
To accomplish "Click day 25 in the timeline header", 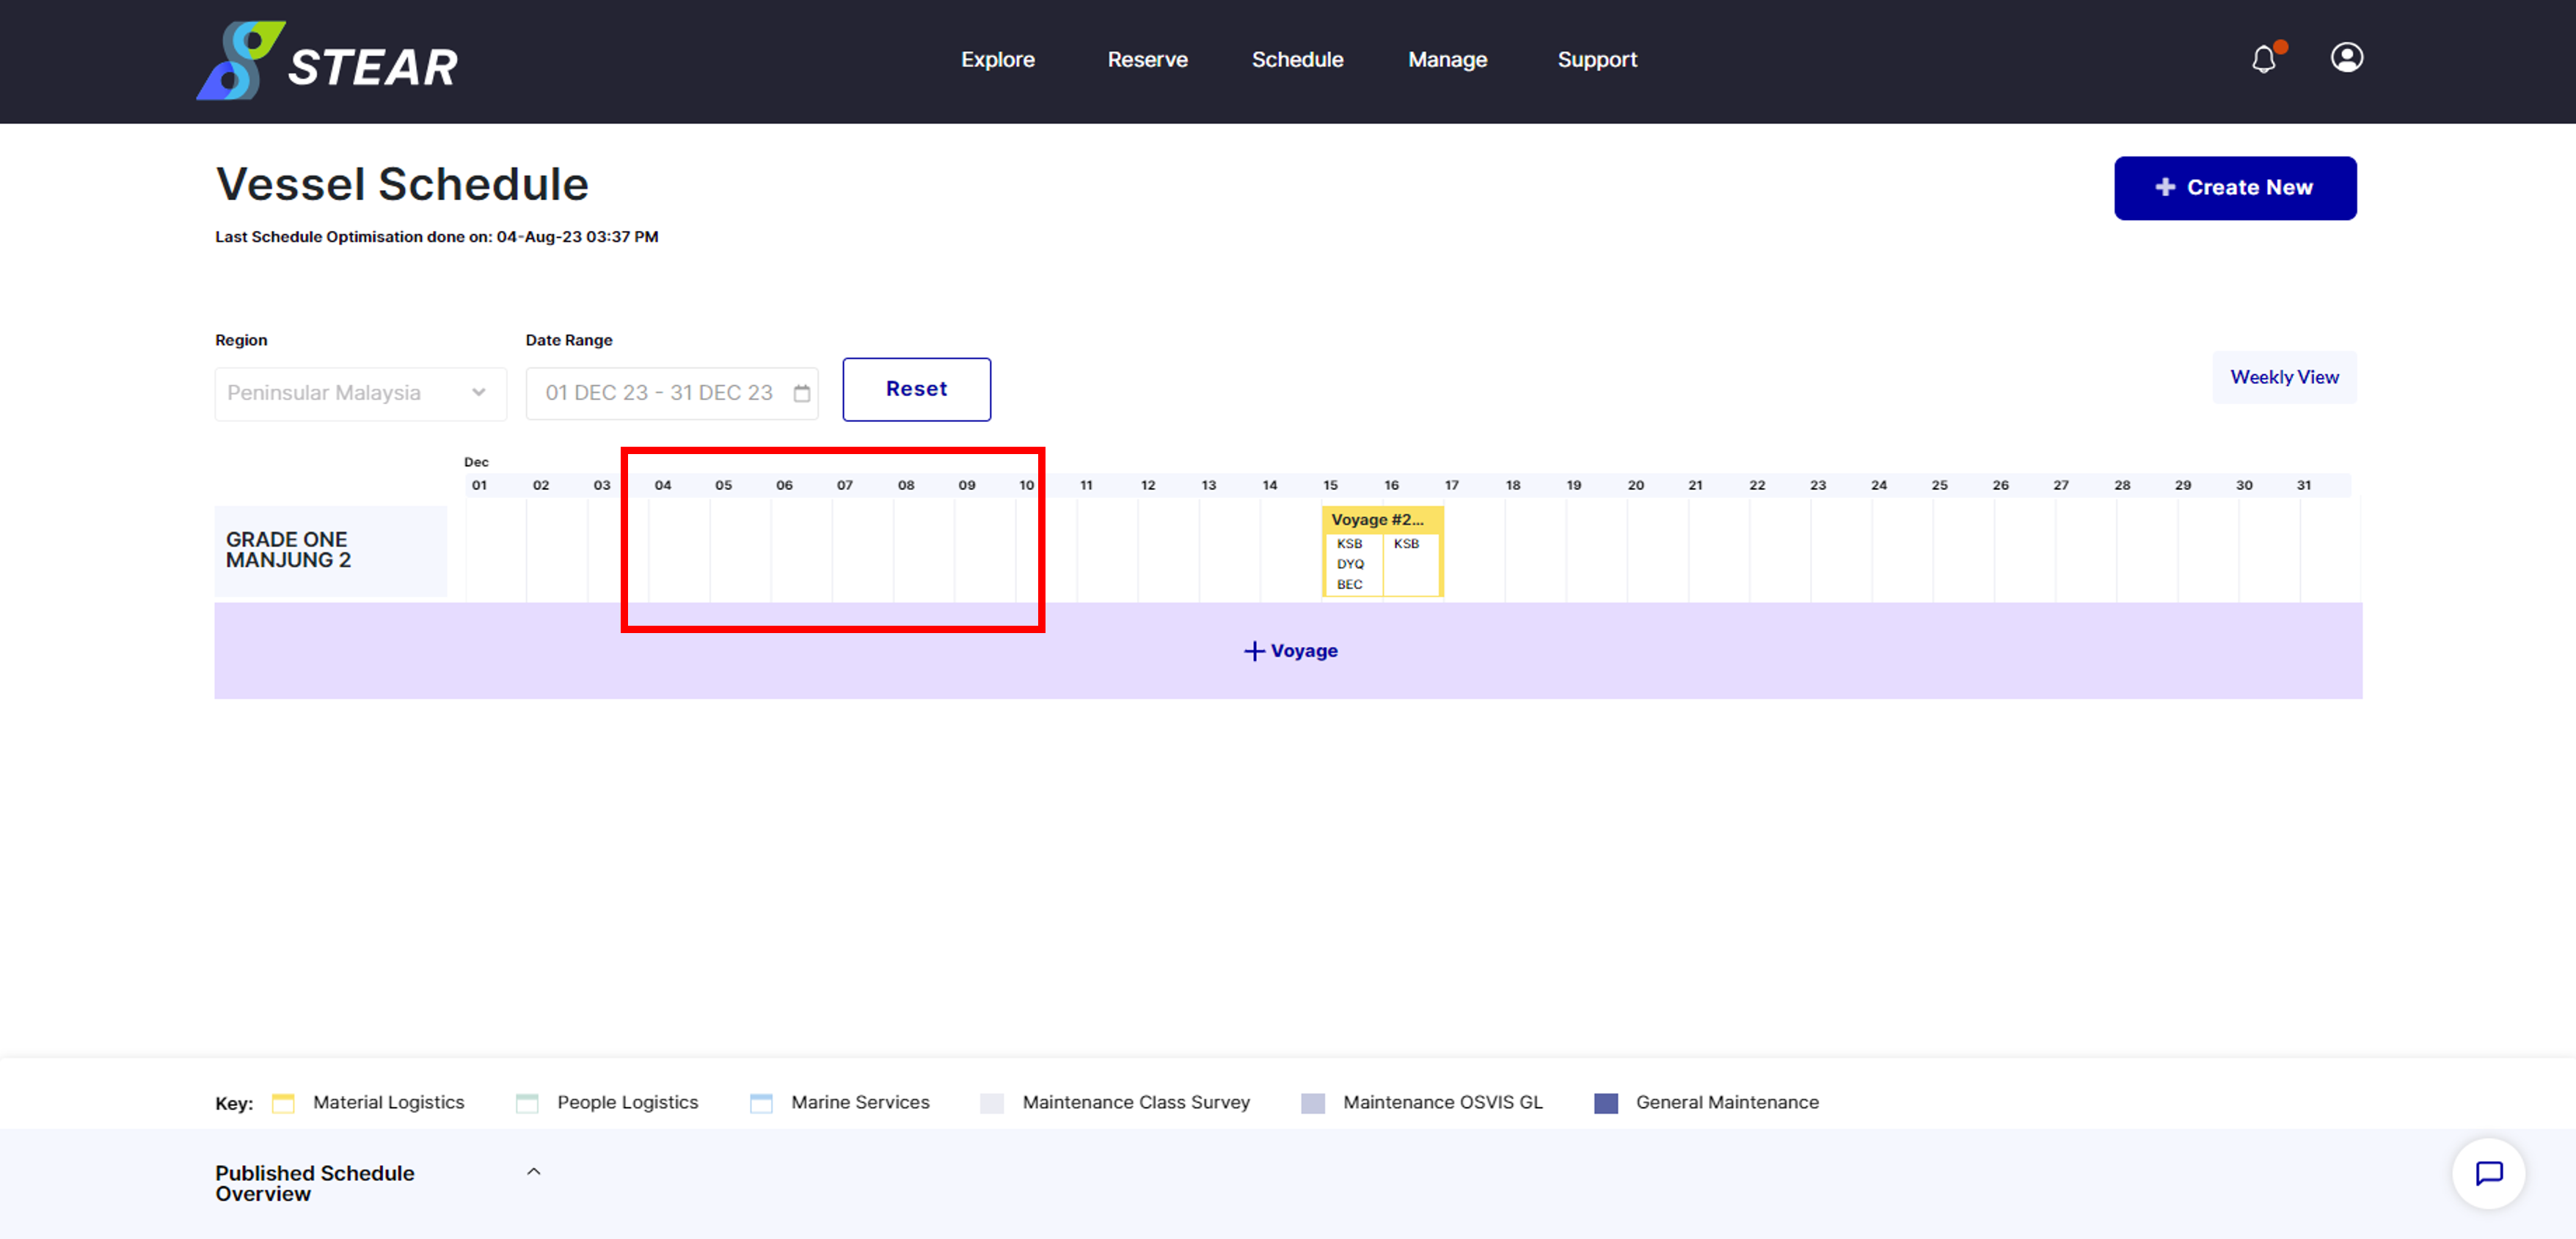I will [1939, 485].
